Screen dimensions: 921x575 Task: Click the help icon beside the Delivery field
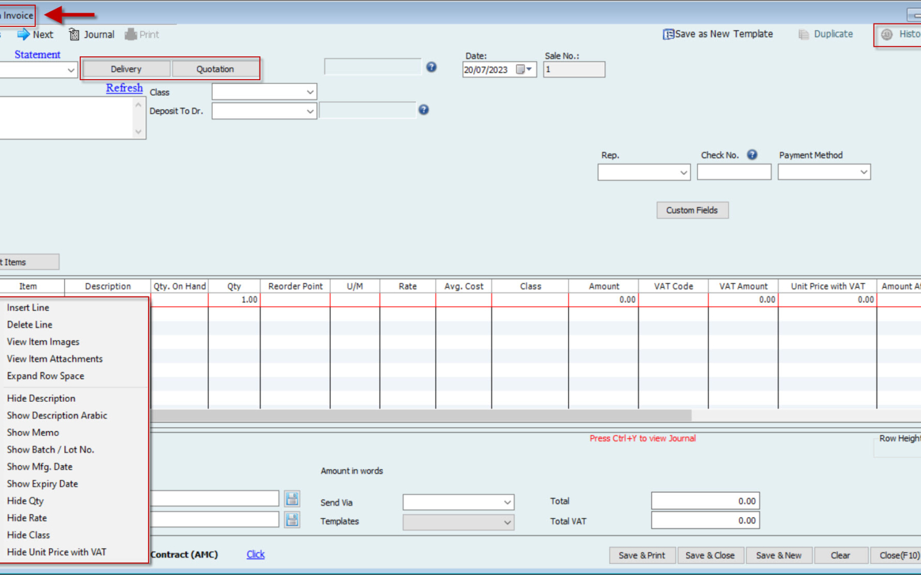pos(431,67)
